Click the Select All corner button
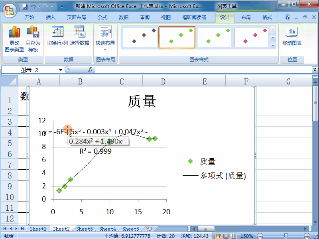This screenshot has height=239, width=319. [10, 81]
